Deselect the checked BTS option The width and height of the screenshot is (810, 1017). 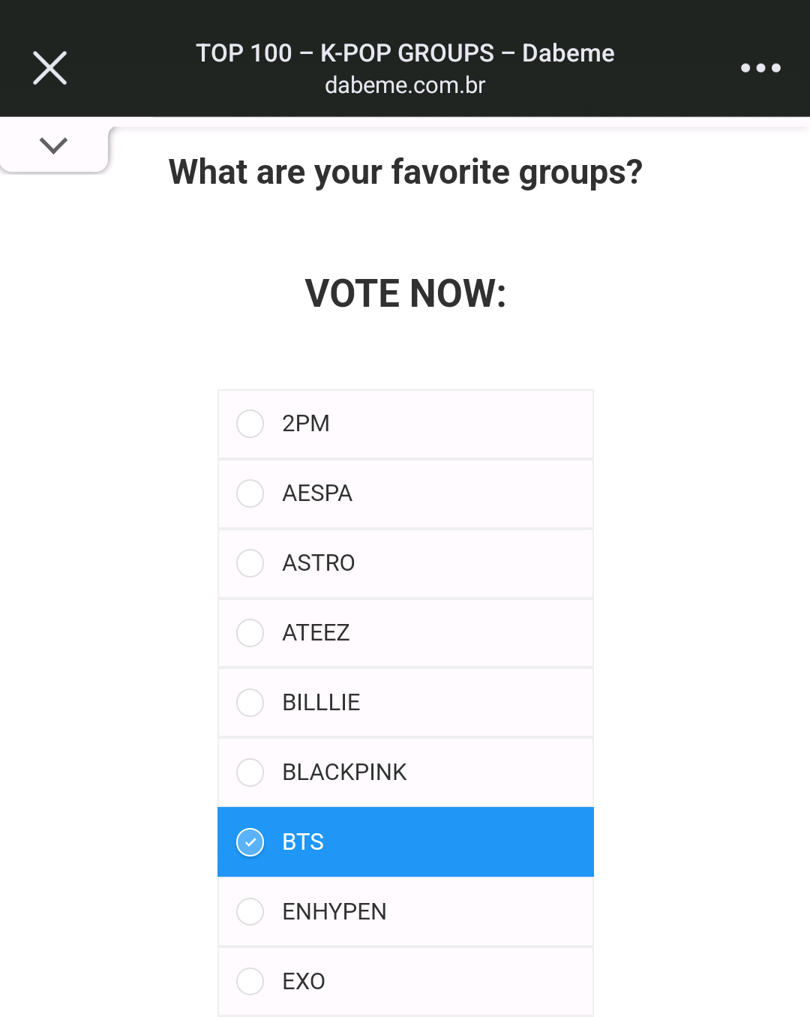point(250,842)
